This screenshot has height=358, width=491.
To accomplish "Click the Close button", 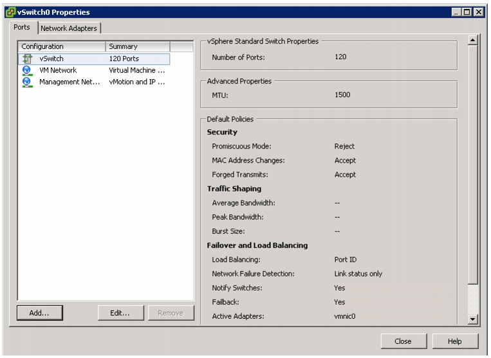I will (403, 341).
